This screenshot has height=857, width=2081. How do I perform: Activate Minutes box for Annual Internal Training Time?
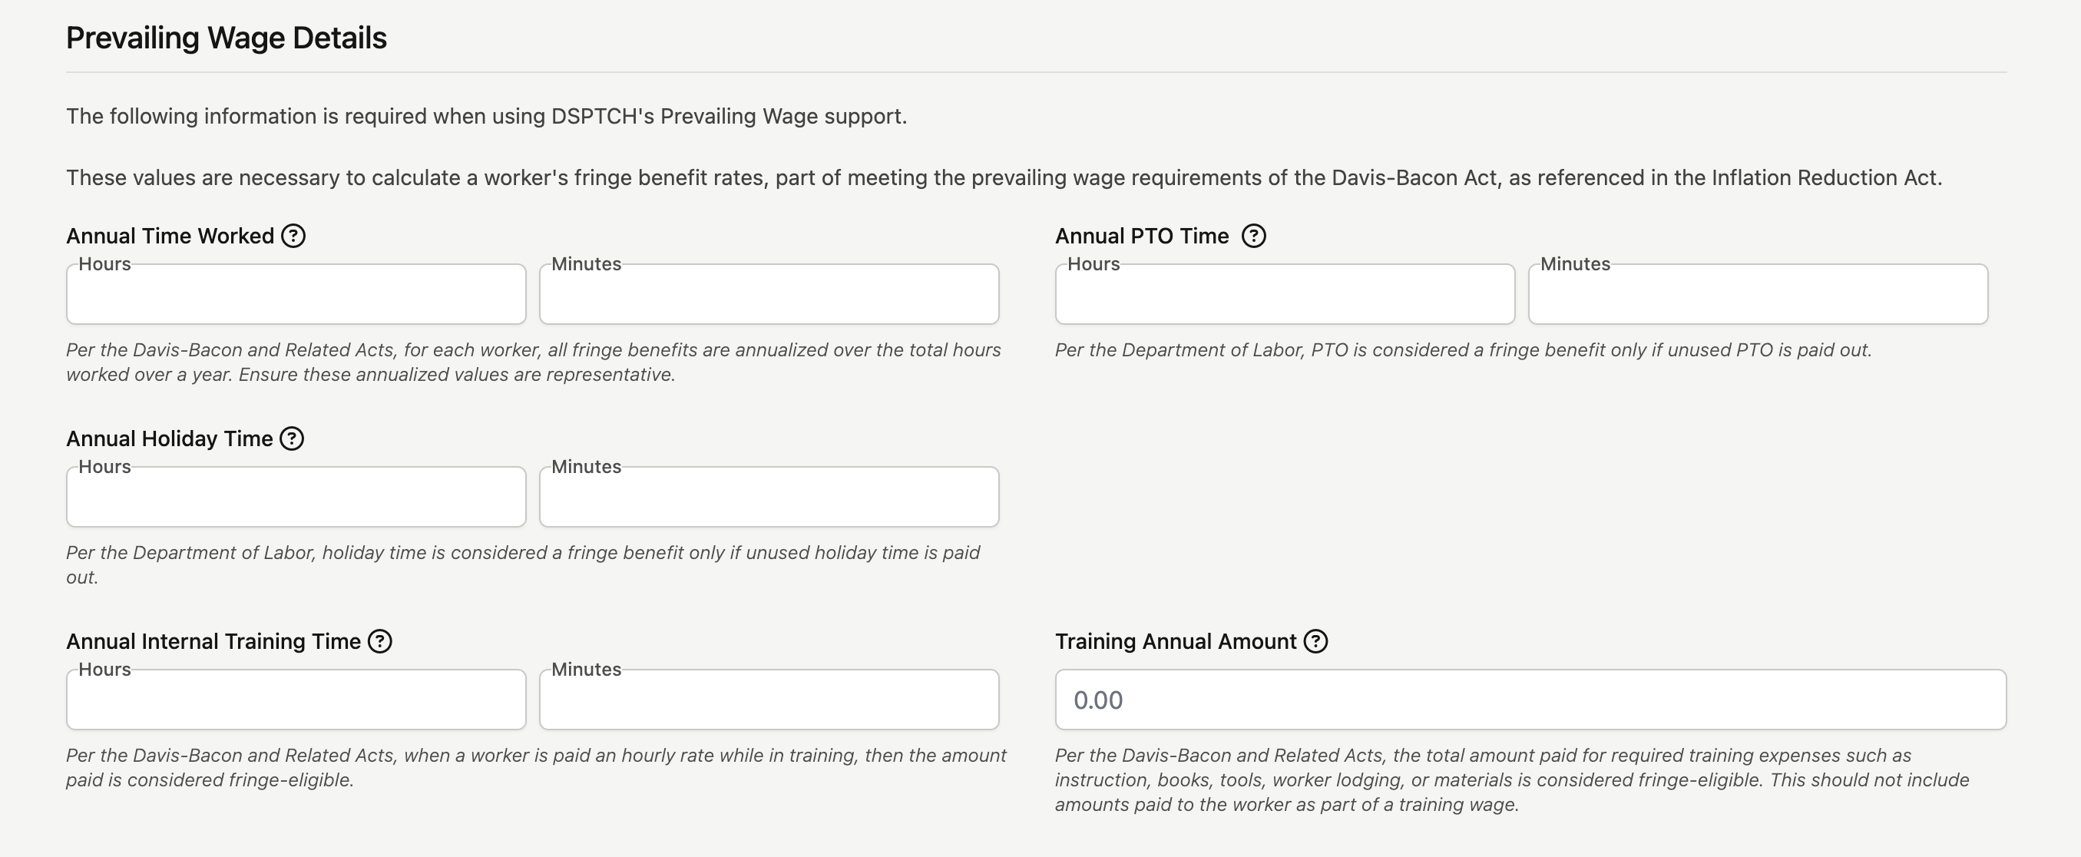pyautogui.click(x=769, y=700)
